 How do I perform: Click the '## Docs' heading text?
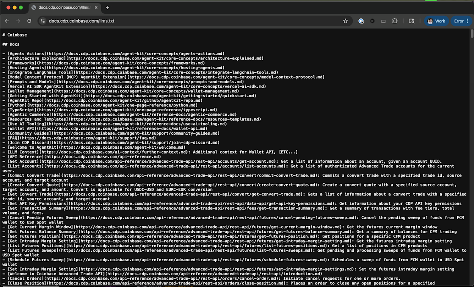[x=11, y=44]
